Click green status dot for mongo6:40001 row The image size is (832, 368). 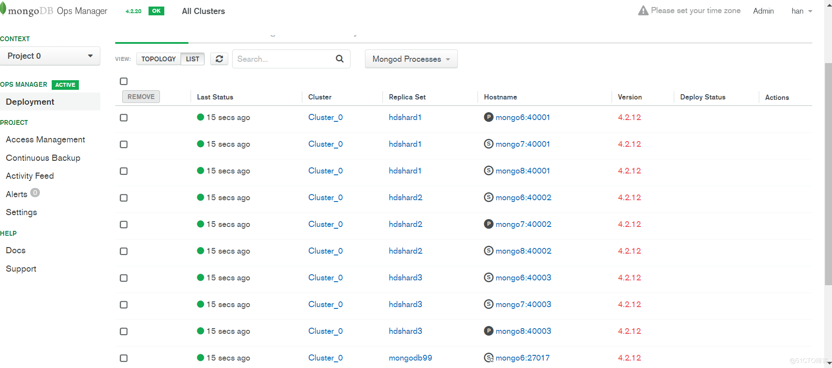(201, 117)
